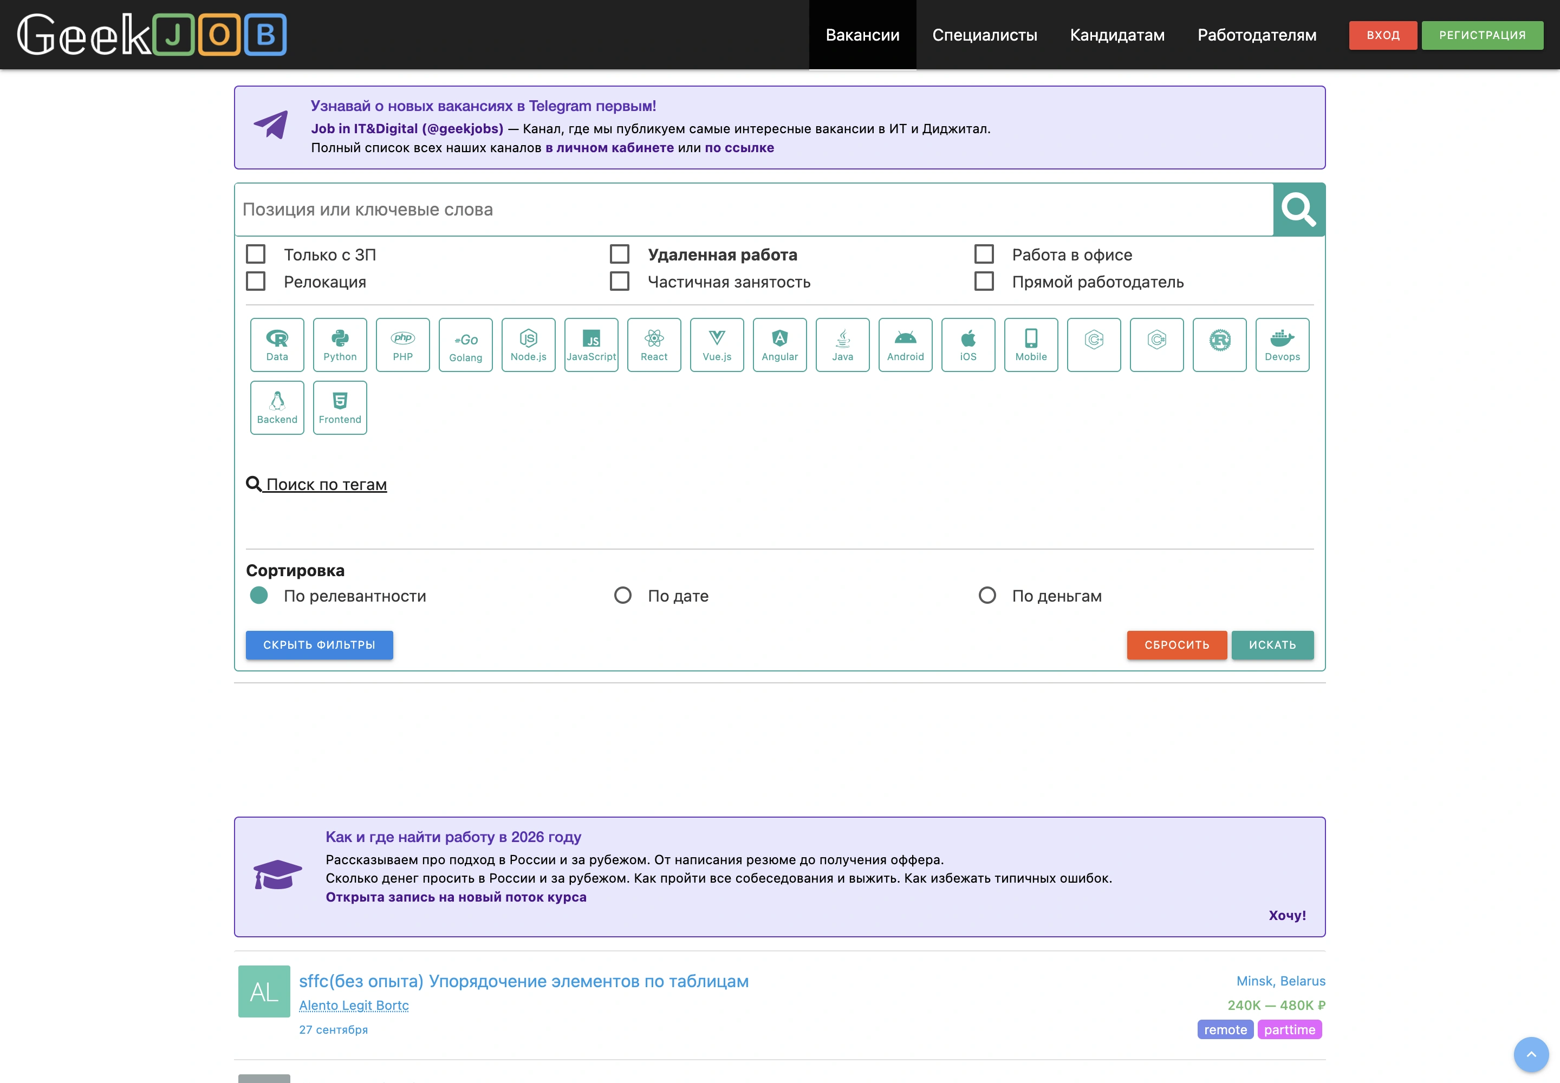Open the 'Специалисты' nav item
This screenshot has height=1083, width=1560.
pos(984,35)
